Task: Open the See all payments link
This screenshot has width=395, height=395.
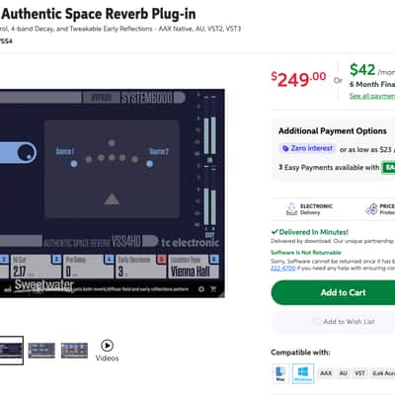Action: point(372,96)
